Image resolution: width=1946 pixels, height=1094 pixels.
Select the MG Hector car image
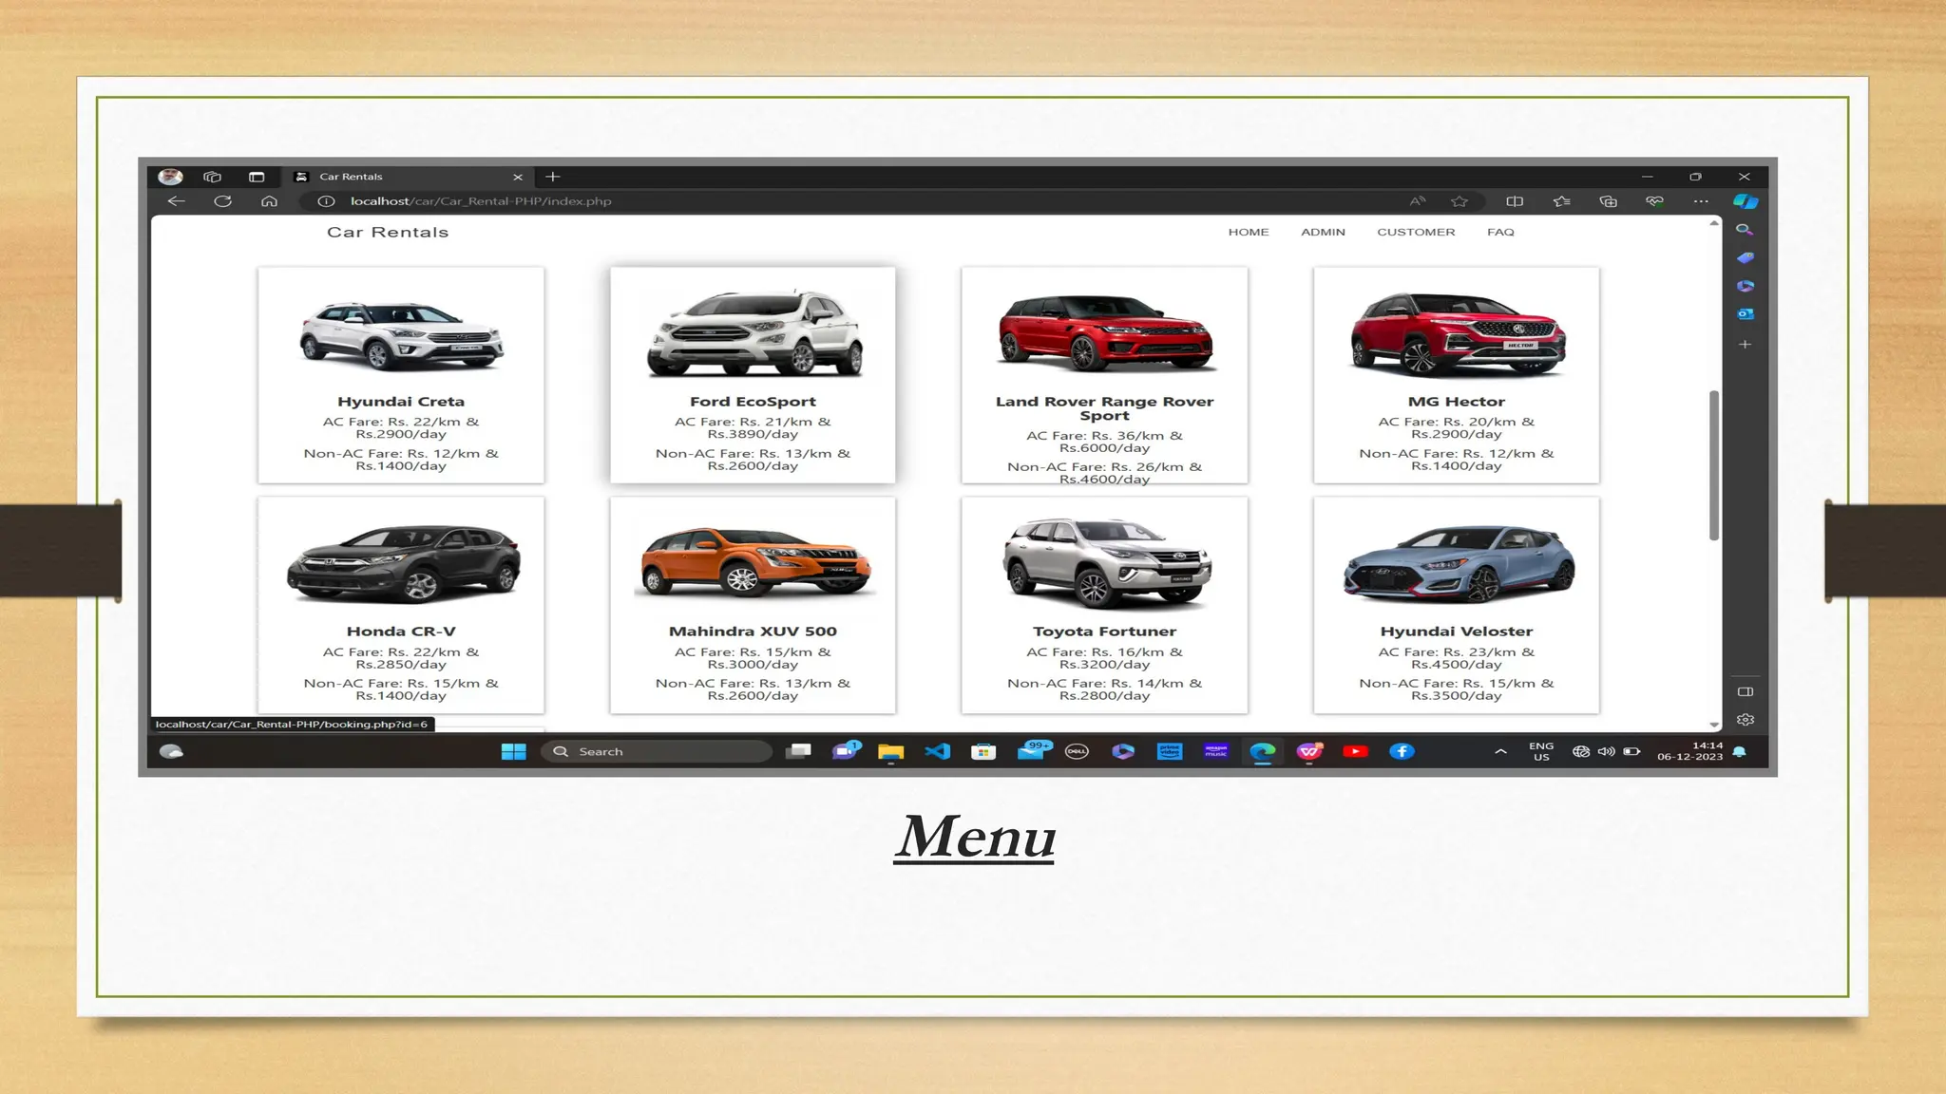tap(1457, 334)
